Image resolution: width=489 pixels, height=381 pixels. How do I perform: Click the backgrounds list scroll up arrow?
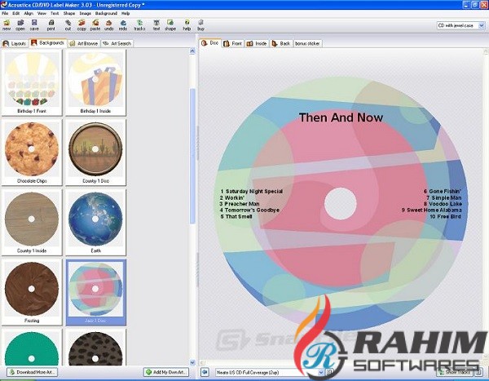click(x=192, y=51)
